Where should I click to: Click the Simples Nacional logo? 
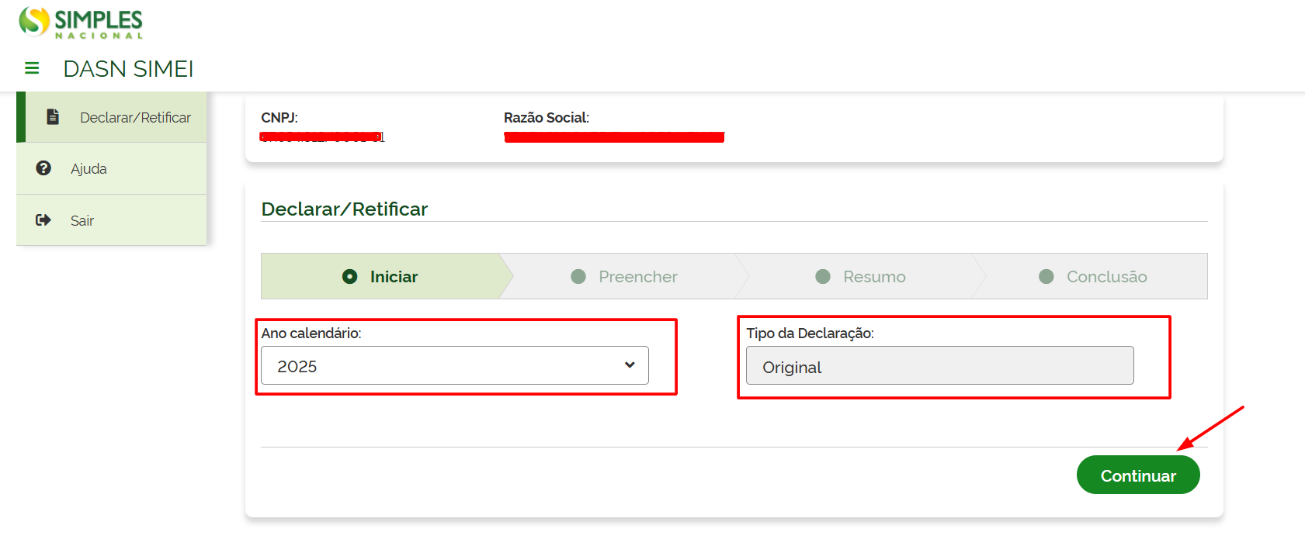(81, 22)
